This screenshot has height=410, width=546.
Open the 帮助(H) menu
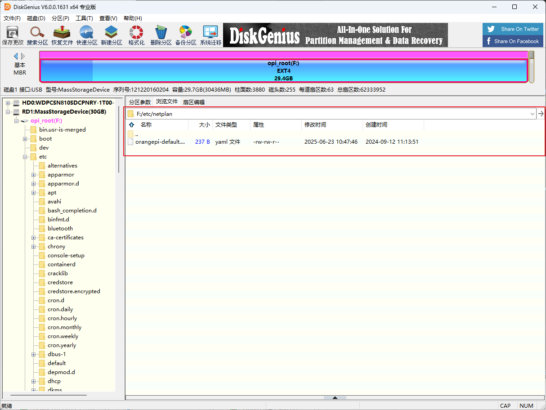coord(133,18)
